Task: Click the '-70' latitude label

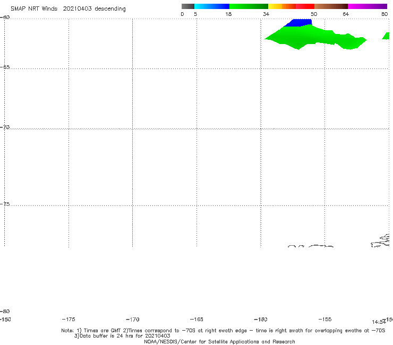Action: (5, 127)
